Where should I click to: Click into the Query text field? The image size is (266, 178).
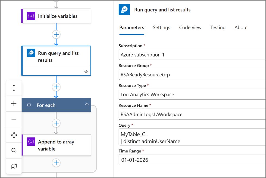tap(192, 138)
